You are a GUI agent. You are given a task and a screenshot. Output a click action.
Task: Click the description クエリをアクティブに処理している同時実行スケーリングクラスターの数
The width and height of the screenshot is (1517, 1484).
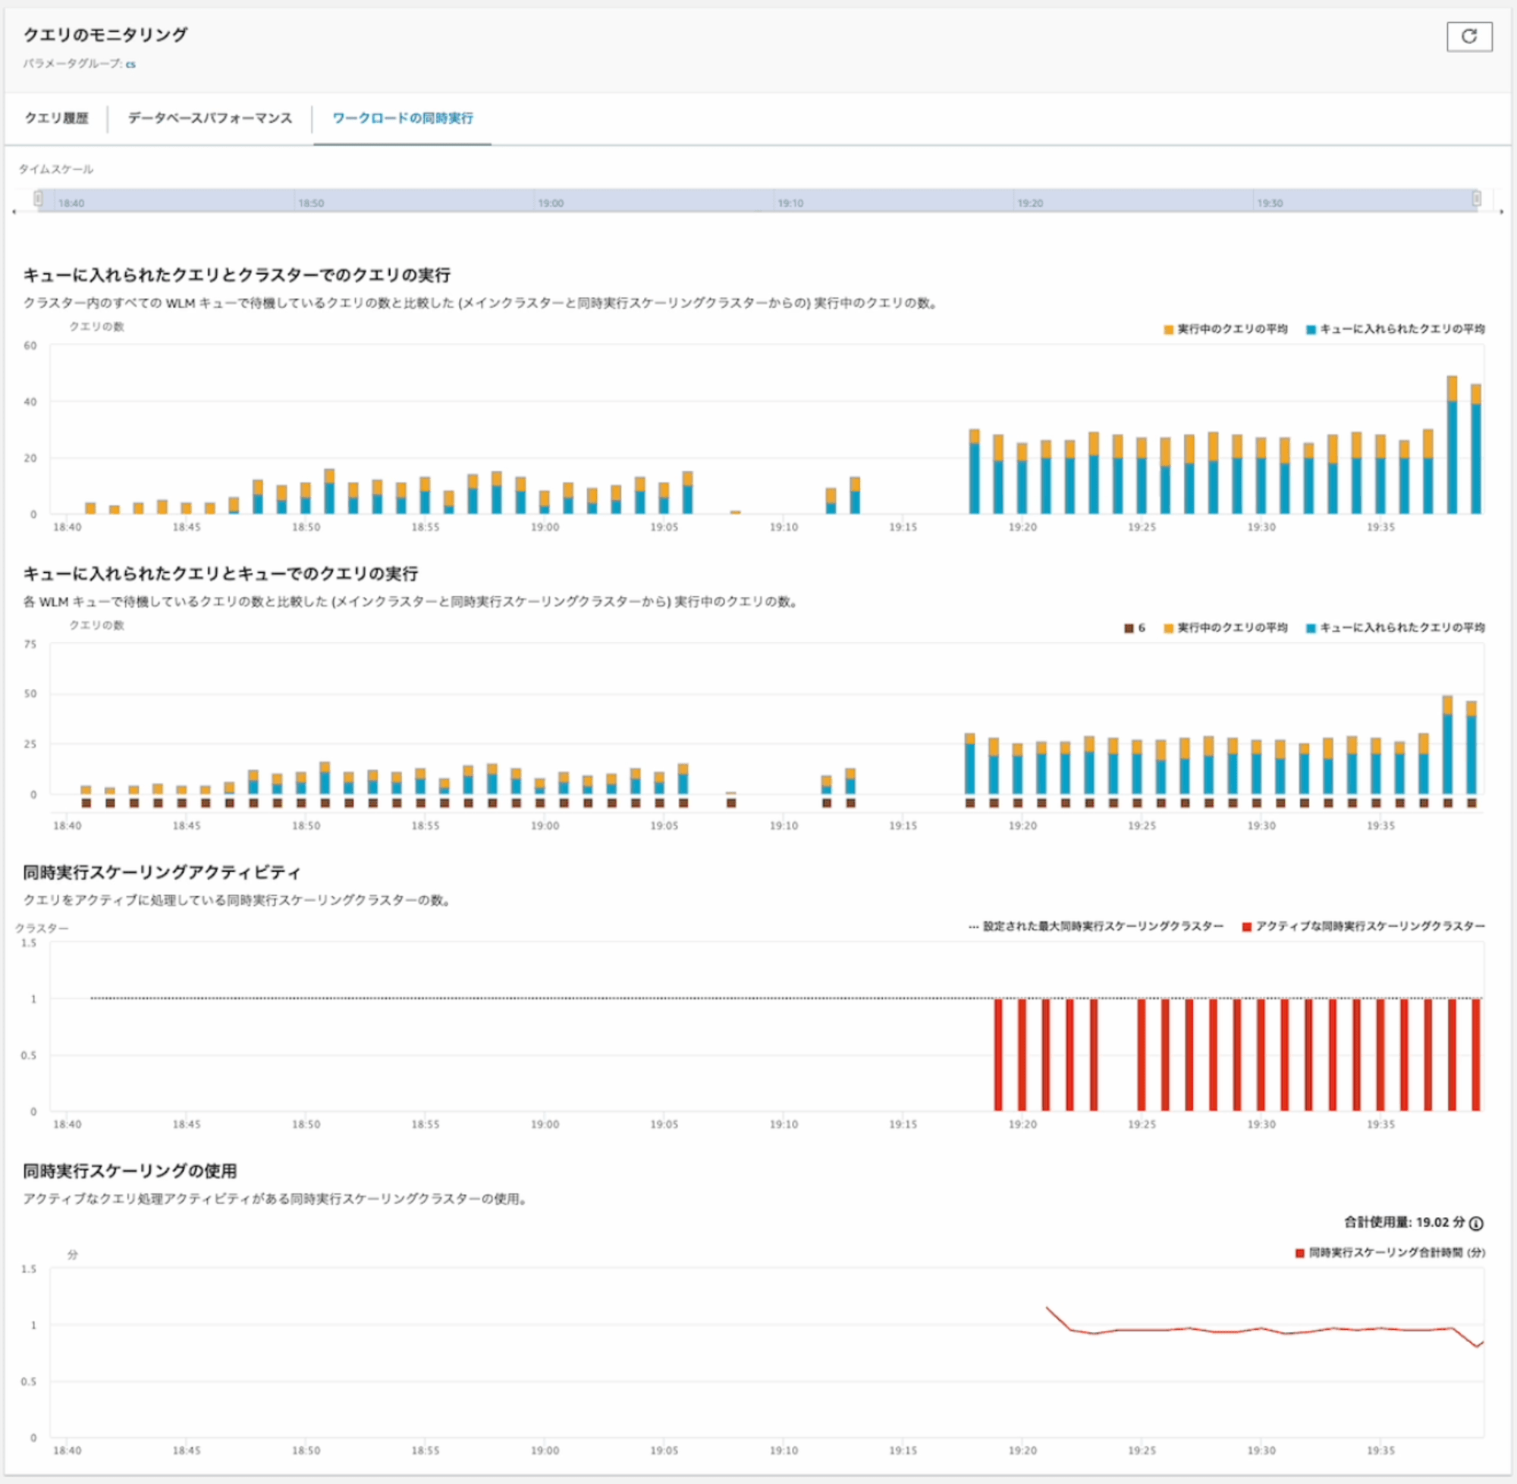coord(237,901)
